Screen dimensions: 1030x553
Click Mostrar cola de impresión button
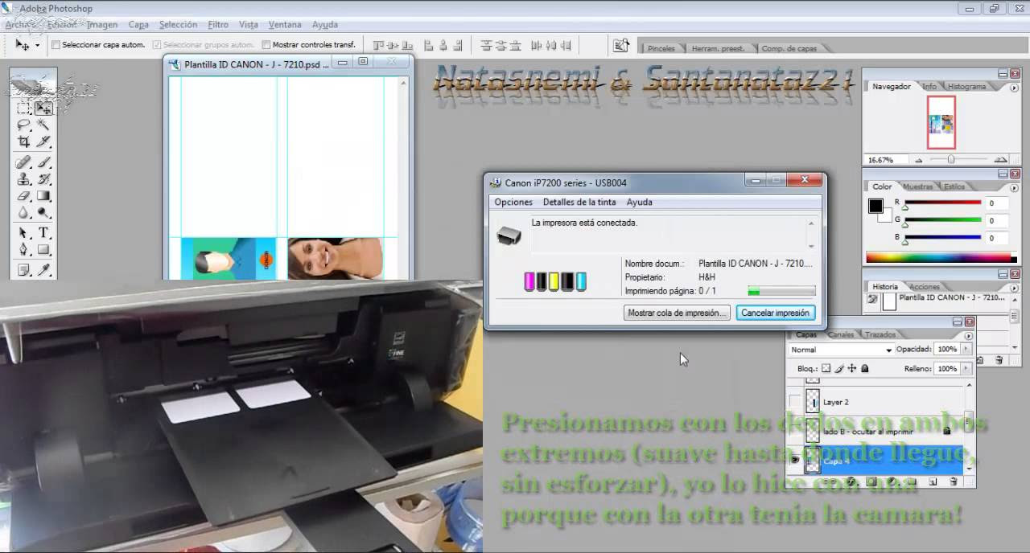tap(677, 313)
